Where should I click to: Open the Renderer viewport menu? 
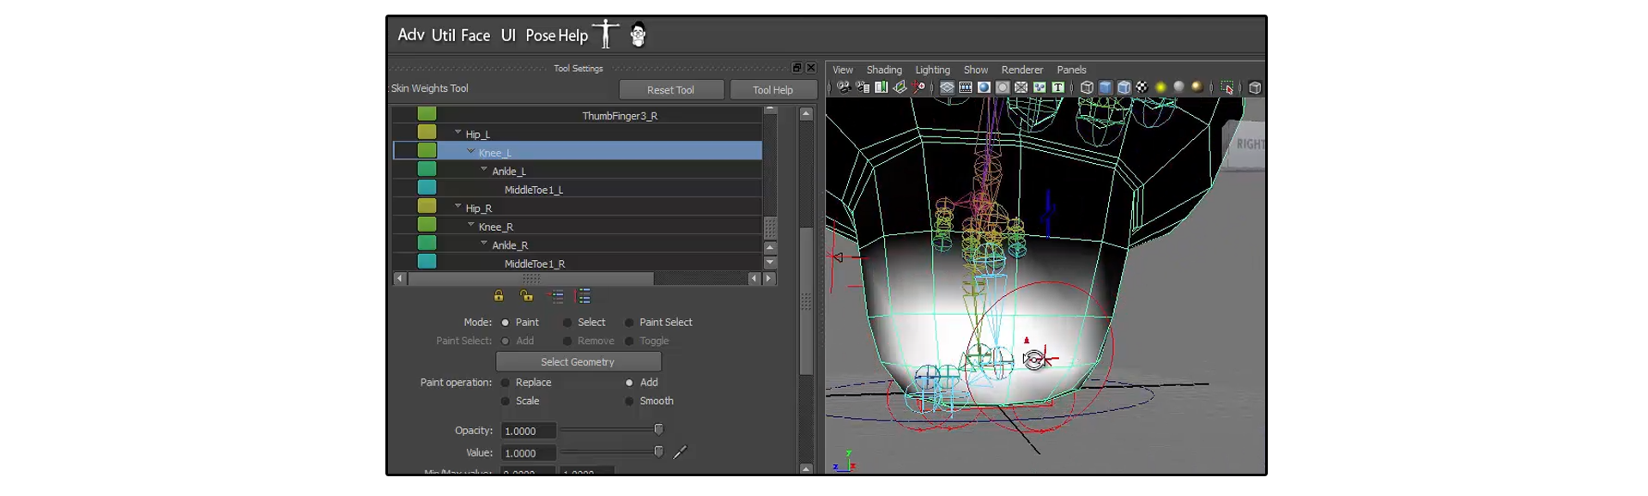pos(1022,70)
